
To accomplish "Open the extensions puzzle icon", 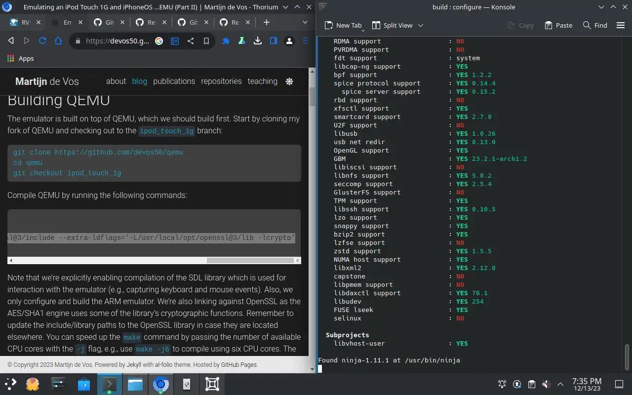I will (226, 41).
